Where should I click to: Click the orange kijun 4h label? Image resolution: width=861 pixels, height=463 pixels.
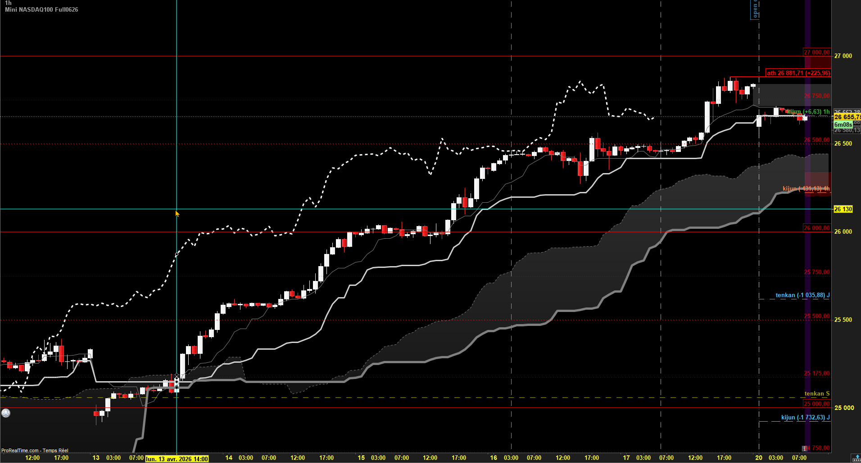click(806, 188)
